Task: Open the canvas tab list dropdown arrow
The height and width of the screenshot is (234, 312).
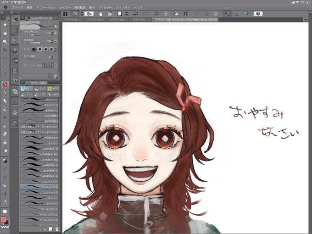Action: point(306,19)
